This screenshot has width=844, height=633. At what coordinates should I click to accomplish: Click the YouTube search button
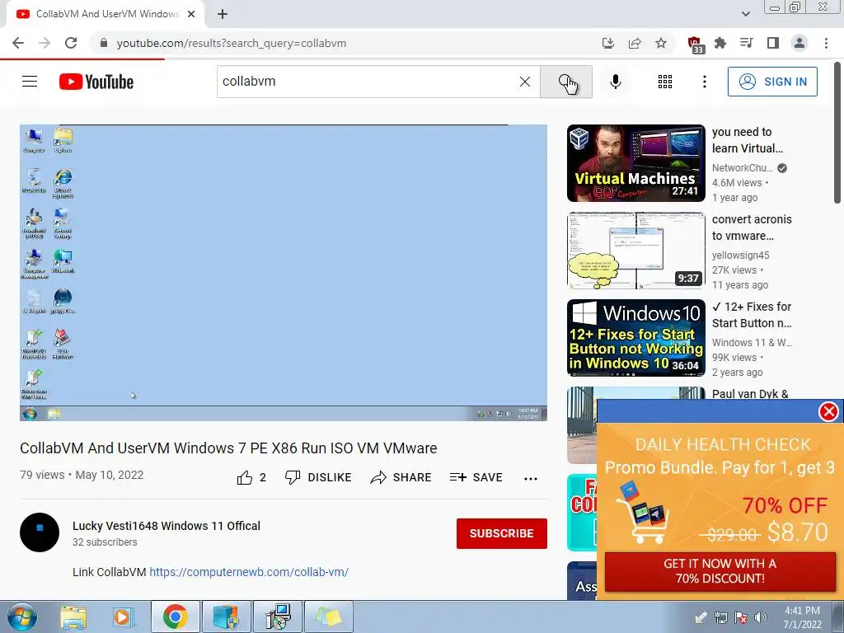[566, 82]
